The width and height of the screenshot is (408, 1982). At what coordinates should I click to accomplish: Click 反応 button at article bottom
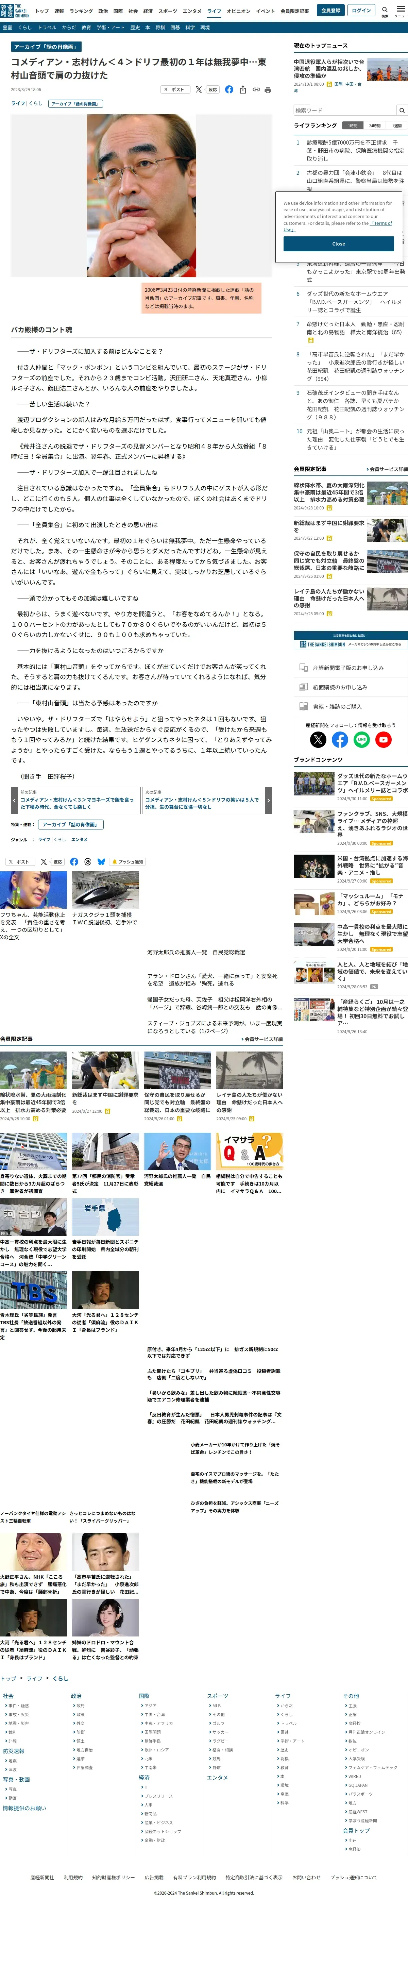(57, 862)
